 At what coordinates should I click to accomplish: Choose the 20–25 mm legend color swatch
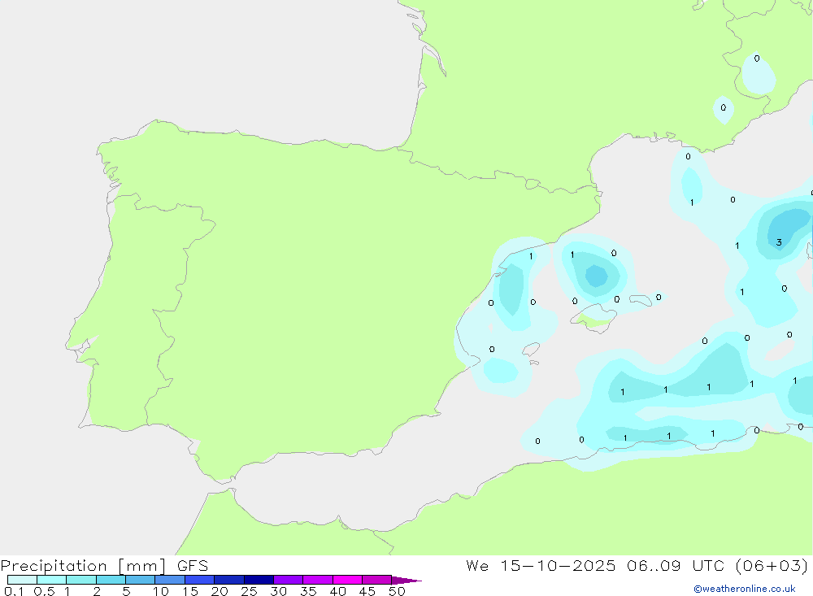tap(229, 580)
